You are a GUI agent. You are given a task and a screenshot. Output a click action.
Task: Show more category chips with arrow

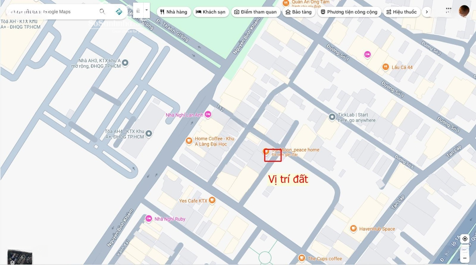point(426,12)
